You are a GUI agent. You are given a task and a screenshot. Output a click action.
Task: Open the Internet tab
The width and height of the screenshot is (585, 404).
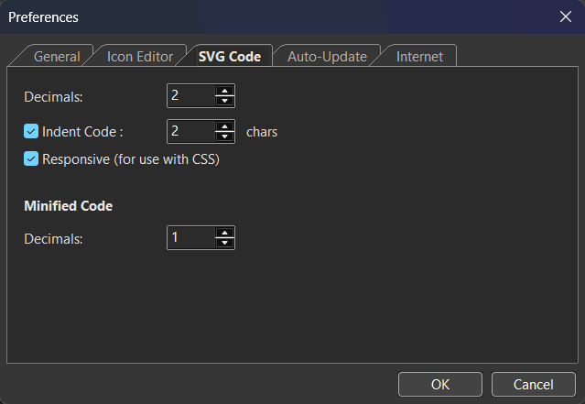419,57
